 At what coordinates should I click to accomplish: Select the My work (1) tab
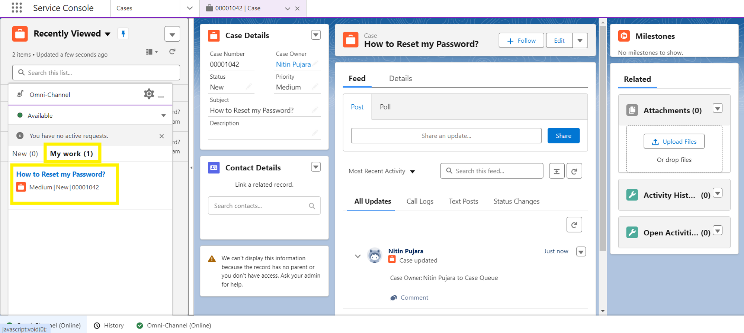pyautogui.click(x=72, y=154)
